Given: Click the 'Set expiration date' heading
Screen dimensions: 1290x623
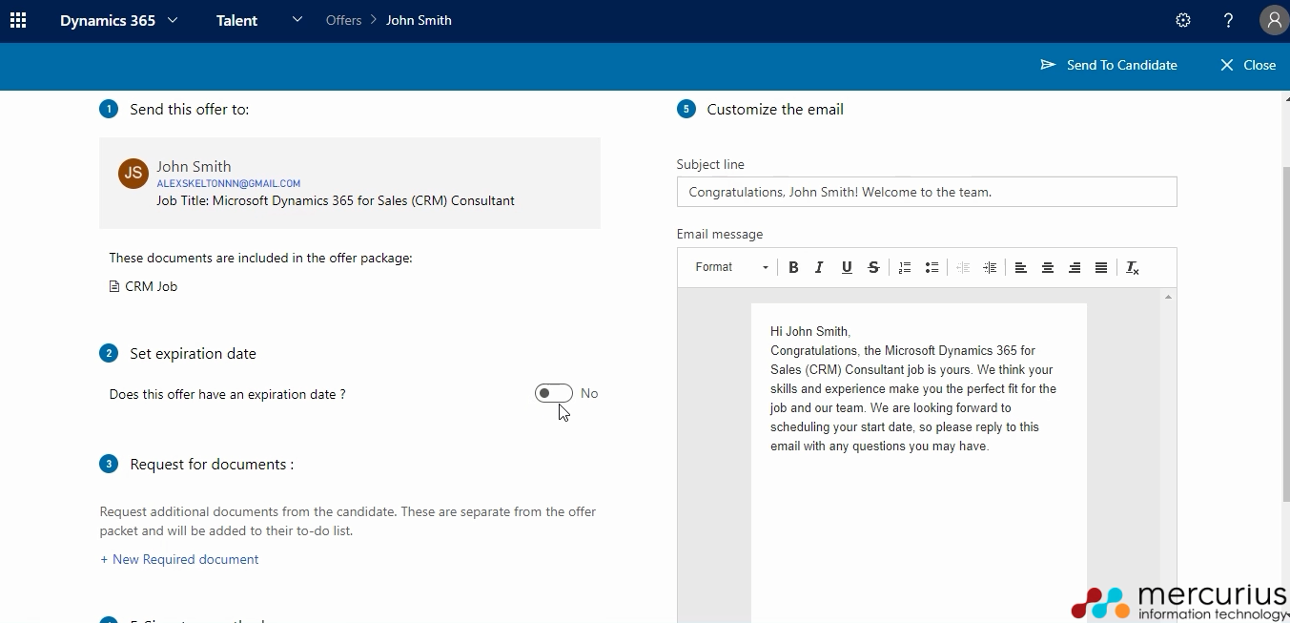Looking at the screenshot, I should click(x=193, y=353).
